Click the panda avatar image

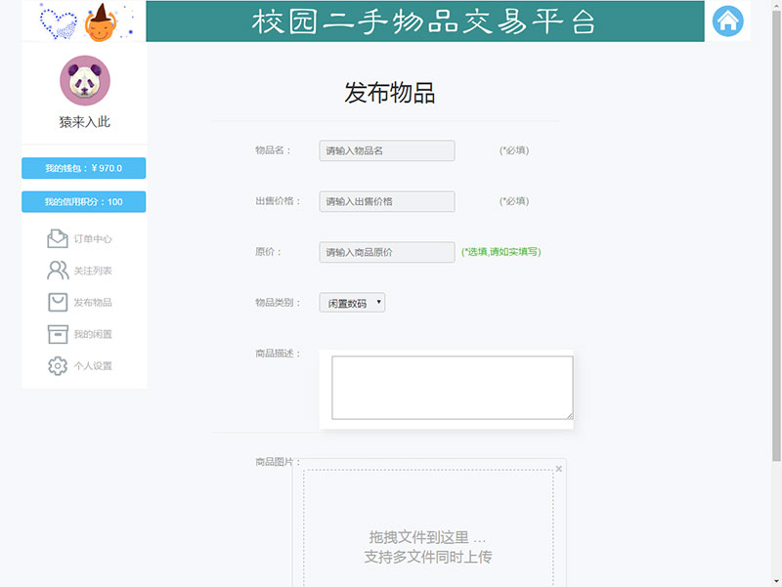coord(84,81)
